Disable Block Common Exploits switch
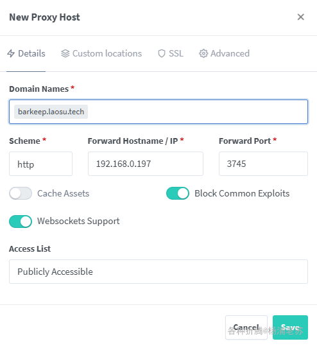This screenshot has width=317, height=348. 178,193
